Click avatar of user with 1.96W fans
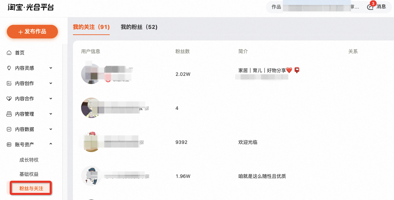 tap(91, 176)
